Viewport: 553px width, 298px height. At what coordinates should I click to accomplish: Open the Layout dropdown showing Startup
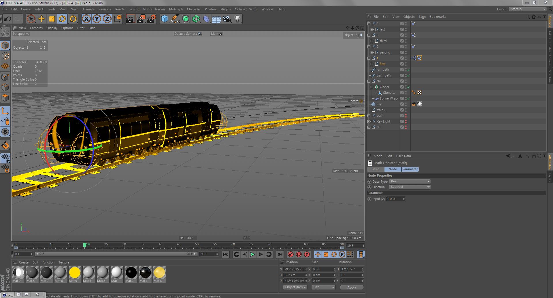click(527, 9)
